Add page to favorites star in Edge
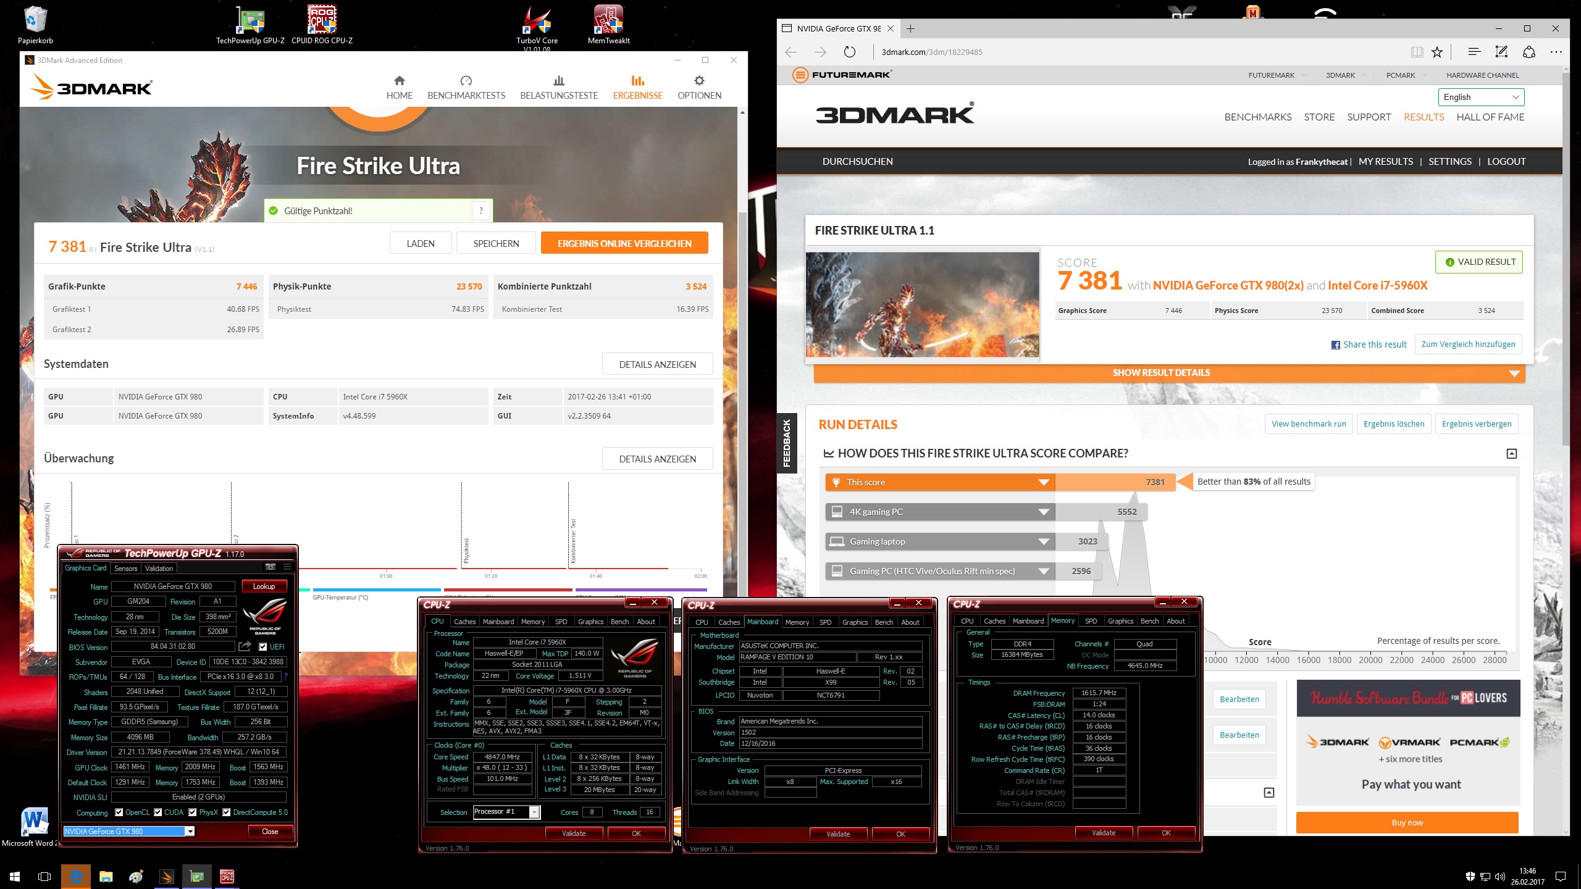1581x889 pixels. pos(1437,52)
